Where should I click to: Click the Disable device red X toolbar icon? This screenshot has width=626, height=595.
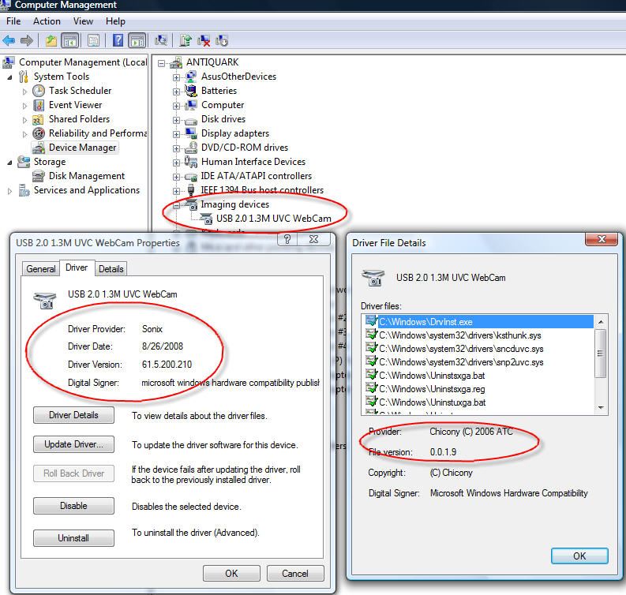(204, 40)
